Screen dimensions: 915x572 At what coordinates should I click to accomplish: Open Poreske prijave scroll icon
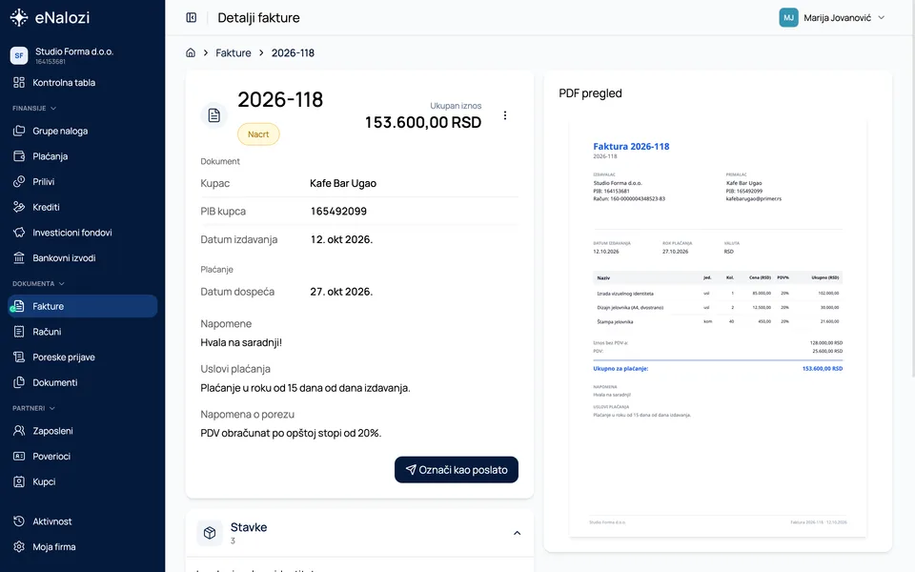coord(19,357)
